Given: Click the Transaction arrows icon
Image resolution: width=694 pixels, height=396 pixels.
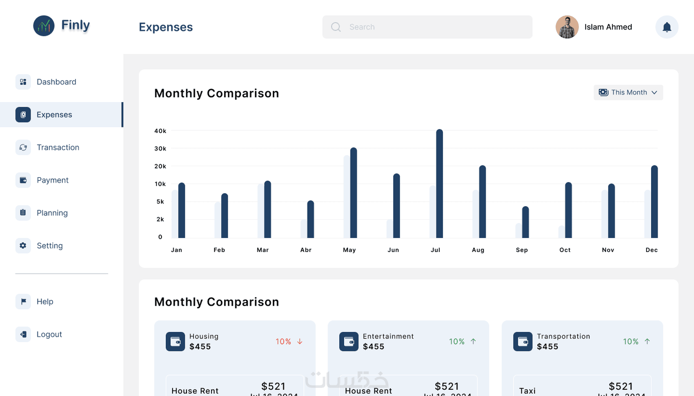Looking at the screenshot, I should (x=23, y=147).
